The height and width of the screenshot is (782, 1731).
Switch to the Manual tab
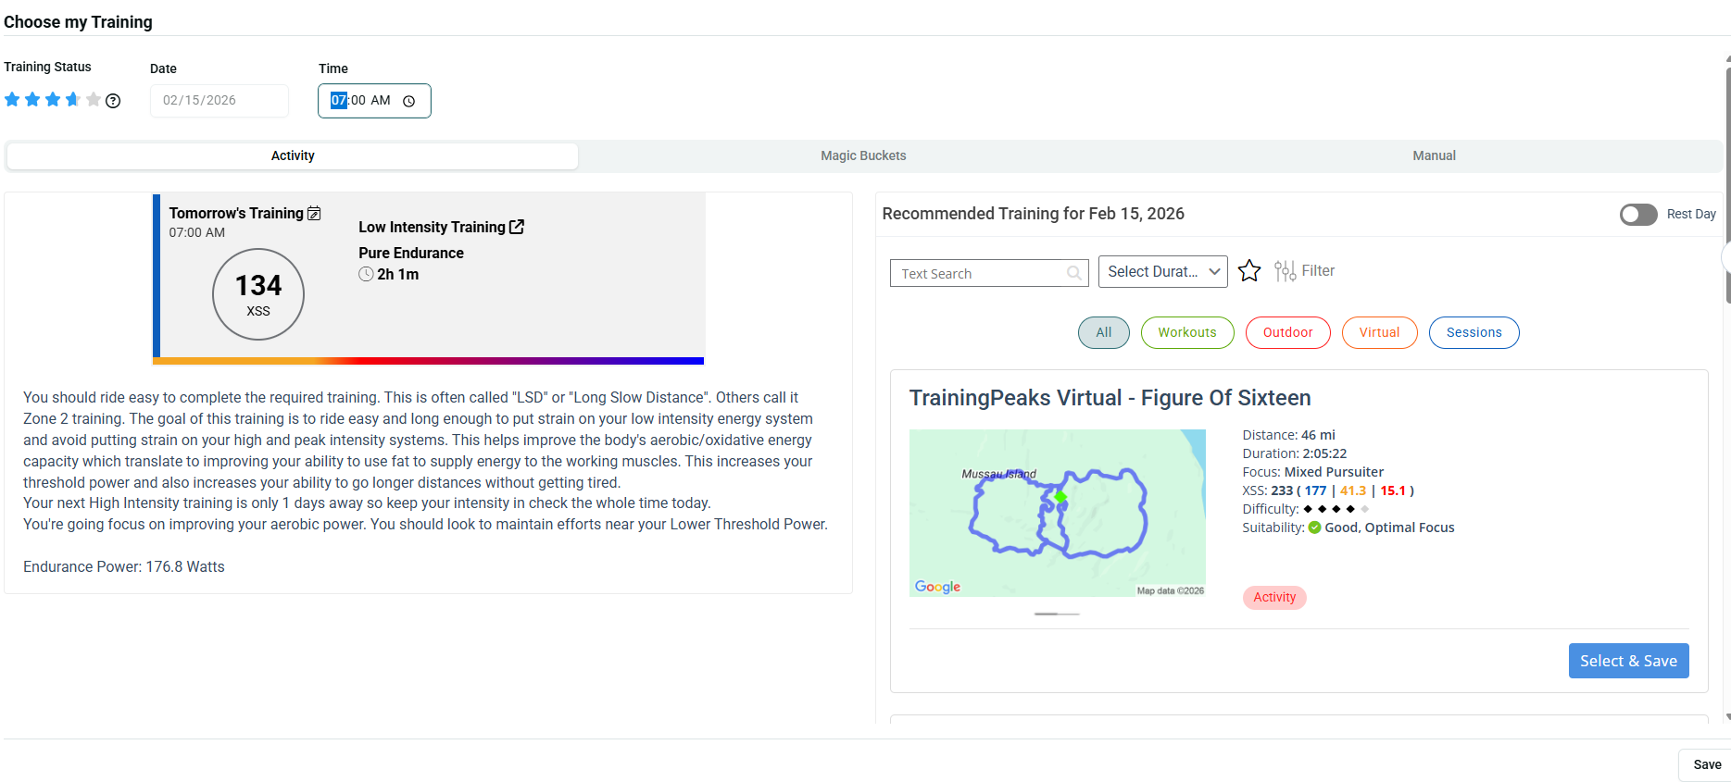click(x=1434, y=156)
